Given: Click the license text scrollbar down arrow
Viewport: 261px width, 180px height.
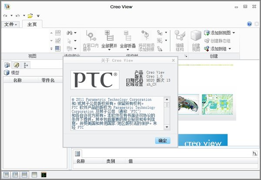Looking at the screenshot, I should (x=167, y=127).
